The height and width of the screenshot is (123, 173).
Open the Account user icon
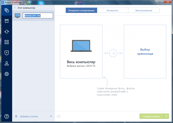coord(6,64)
